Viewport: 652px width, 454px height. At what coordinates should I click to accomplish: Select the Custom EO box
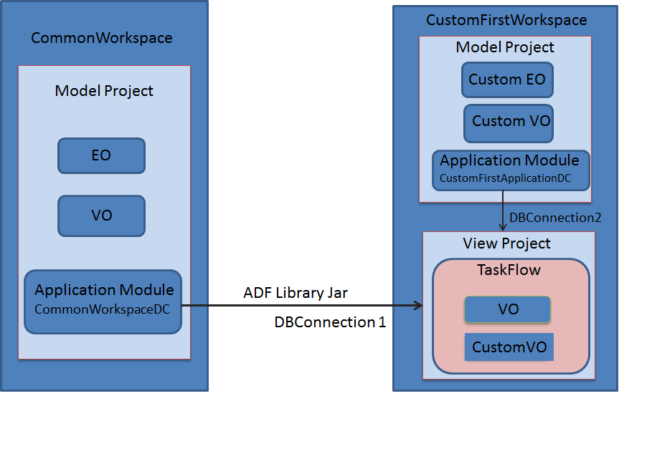(x=507, y=79)
